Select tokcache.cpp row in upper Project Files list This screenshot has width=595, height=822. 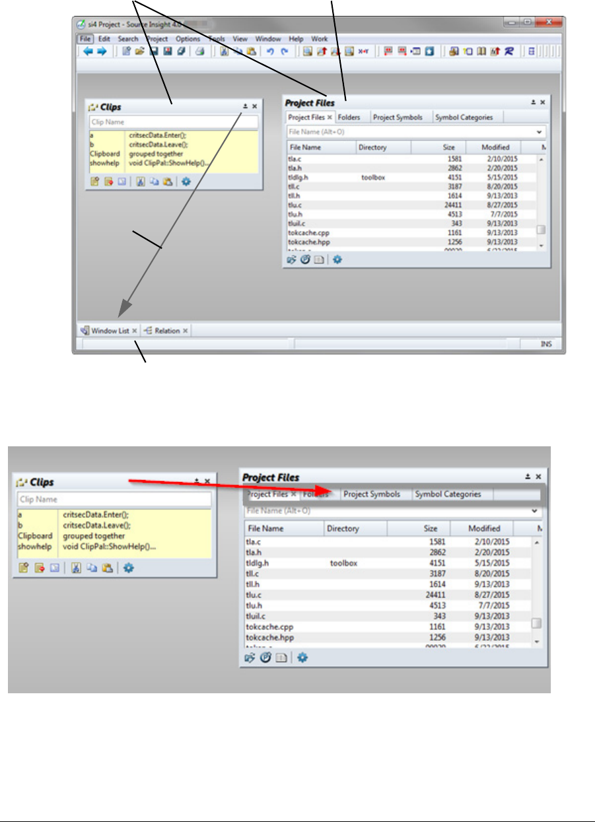(x=411, y=233)
